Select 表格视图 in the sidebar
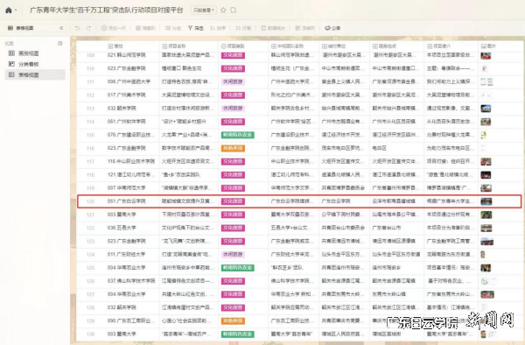The image size is (525, 345). pos(35,74)
